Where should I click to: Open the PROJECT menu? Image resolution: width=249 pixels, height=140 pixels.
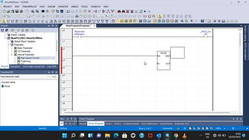(7, 7)
